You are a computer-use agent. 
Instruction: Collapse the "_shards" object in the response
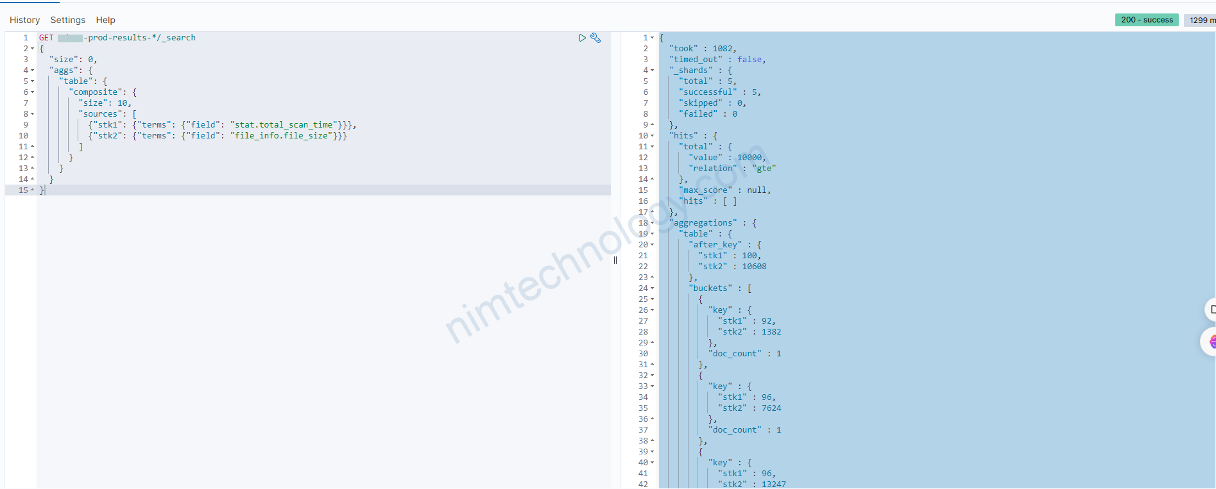coord(653,70)
